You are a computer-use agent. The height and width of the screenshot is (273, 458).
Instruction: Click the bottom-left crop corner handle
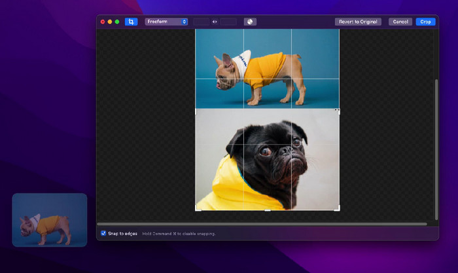pos(198,209)
